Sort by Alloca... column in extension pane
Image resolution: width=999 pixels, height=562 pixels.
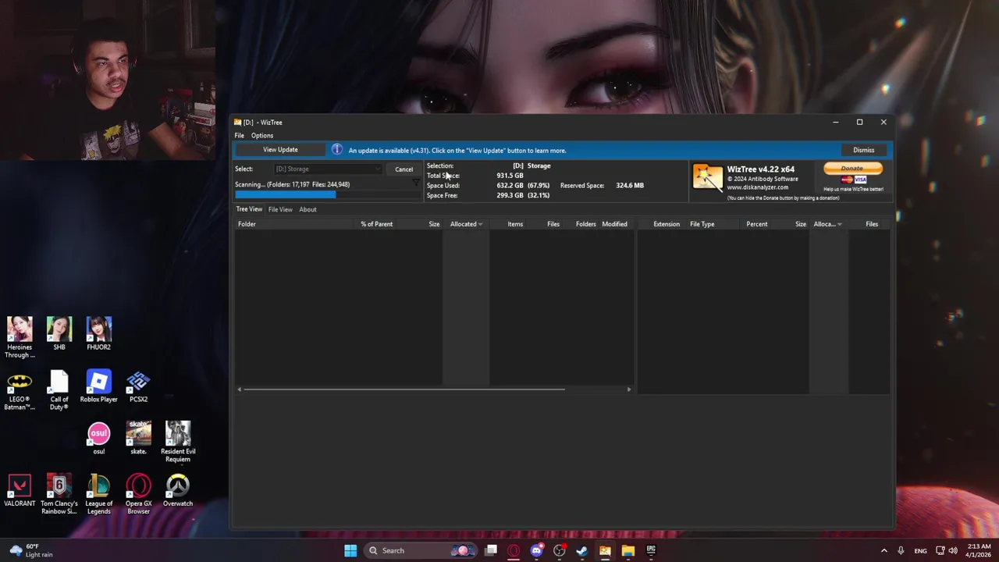827,224
